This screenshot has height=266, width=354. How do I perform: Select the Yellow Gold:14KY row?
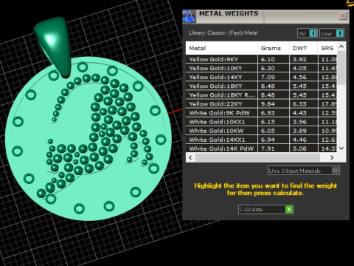pyautogui.click(x=262, y=77)
